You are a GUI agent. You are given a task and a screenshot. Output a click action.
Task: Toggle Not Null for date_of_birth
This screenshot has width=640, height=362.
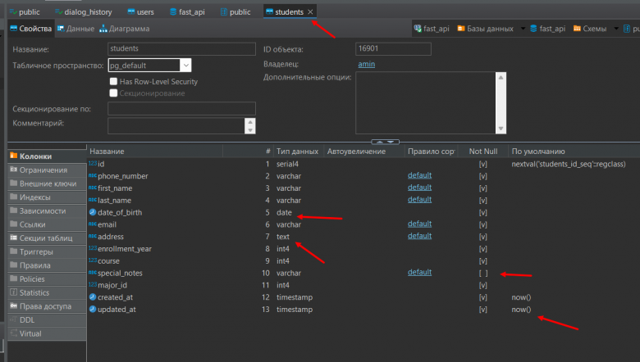point(483,213)
